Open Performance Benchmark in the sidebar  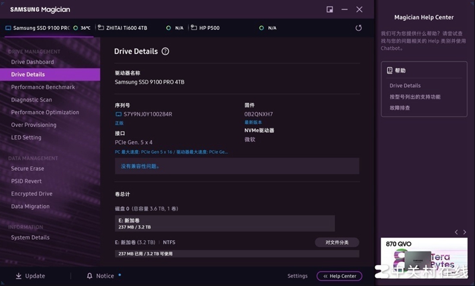coord(43,87)
